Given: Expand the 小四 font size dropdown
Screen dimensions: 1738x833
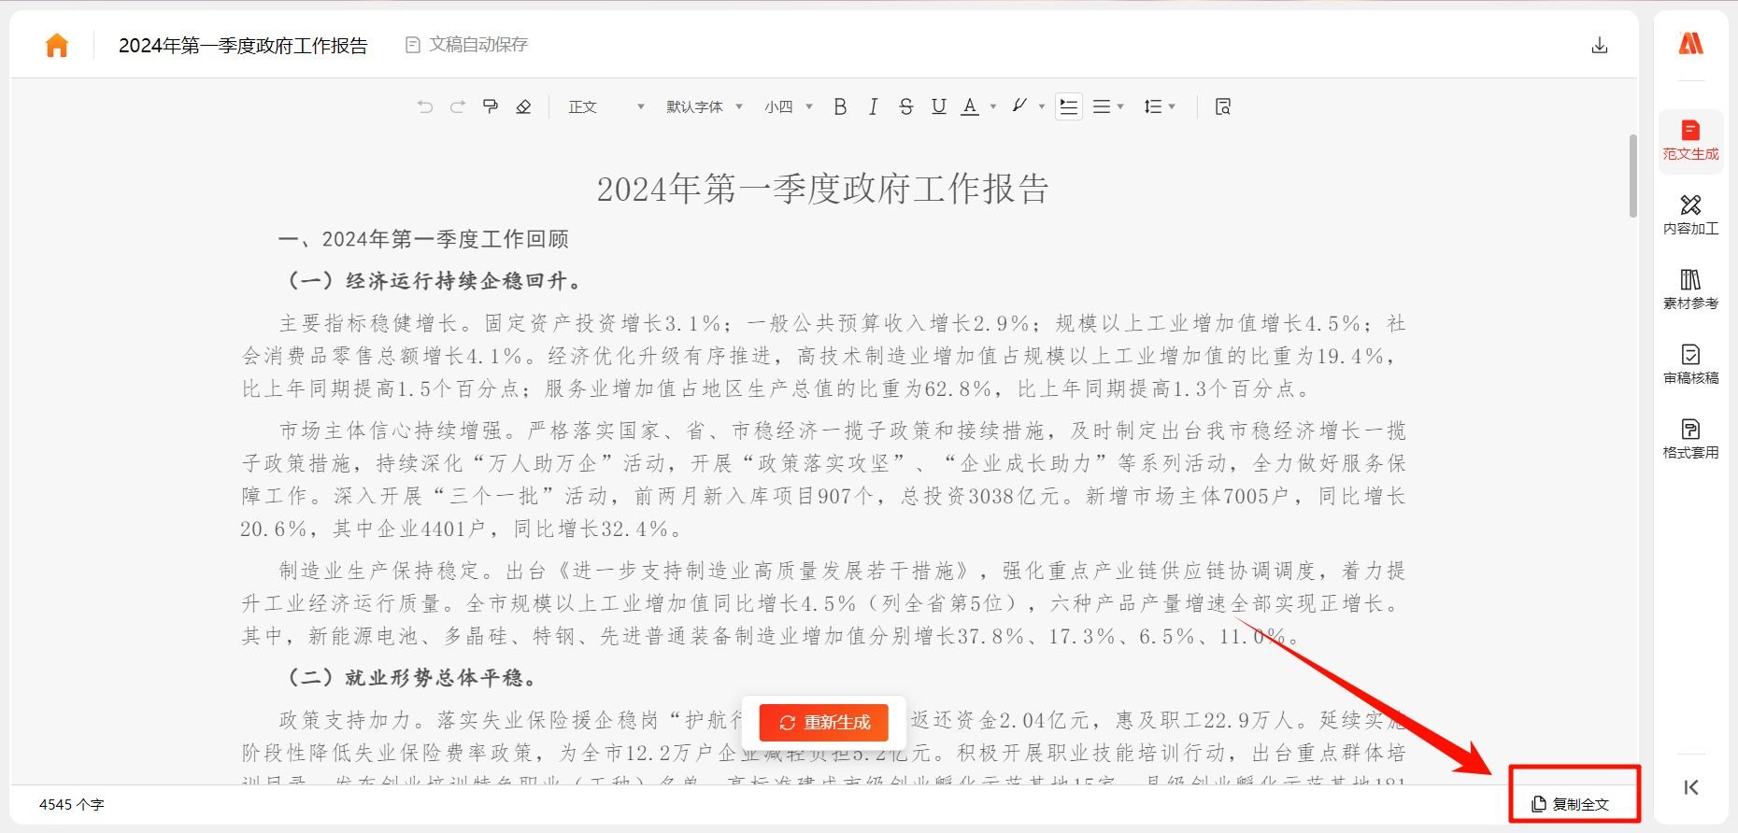Looking at the screenshot, I should pos(788,106).
